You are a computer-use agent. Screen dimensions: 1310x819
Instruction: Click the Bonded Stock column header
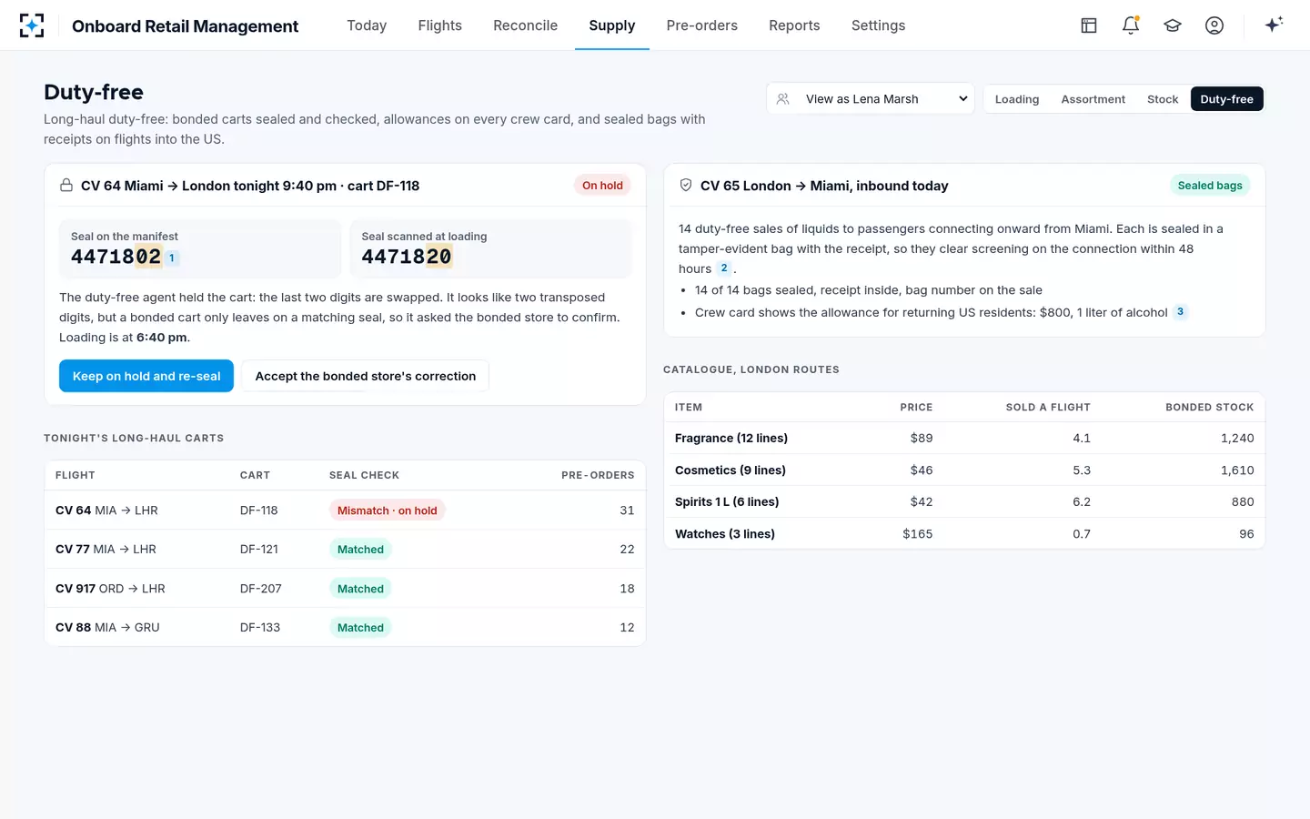point(1209,408)
